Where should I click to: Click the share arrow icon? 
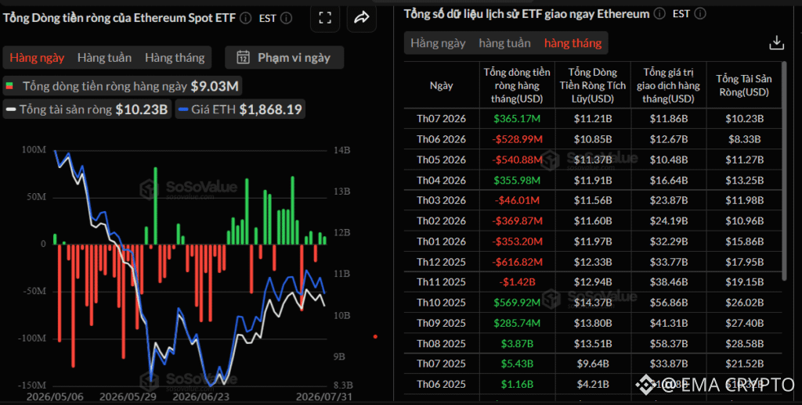click(x=362, y=19)
